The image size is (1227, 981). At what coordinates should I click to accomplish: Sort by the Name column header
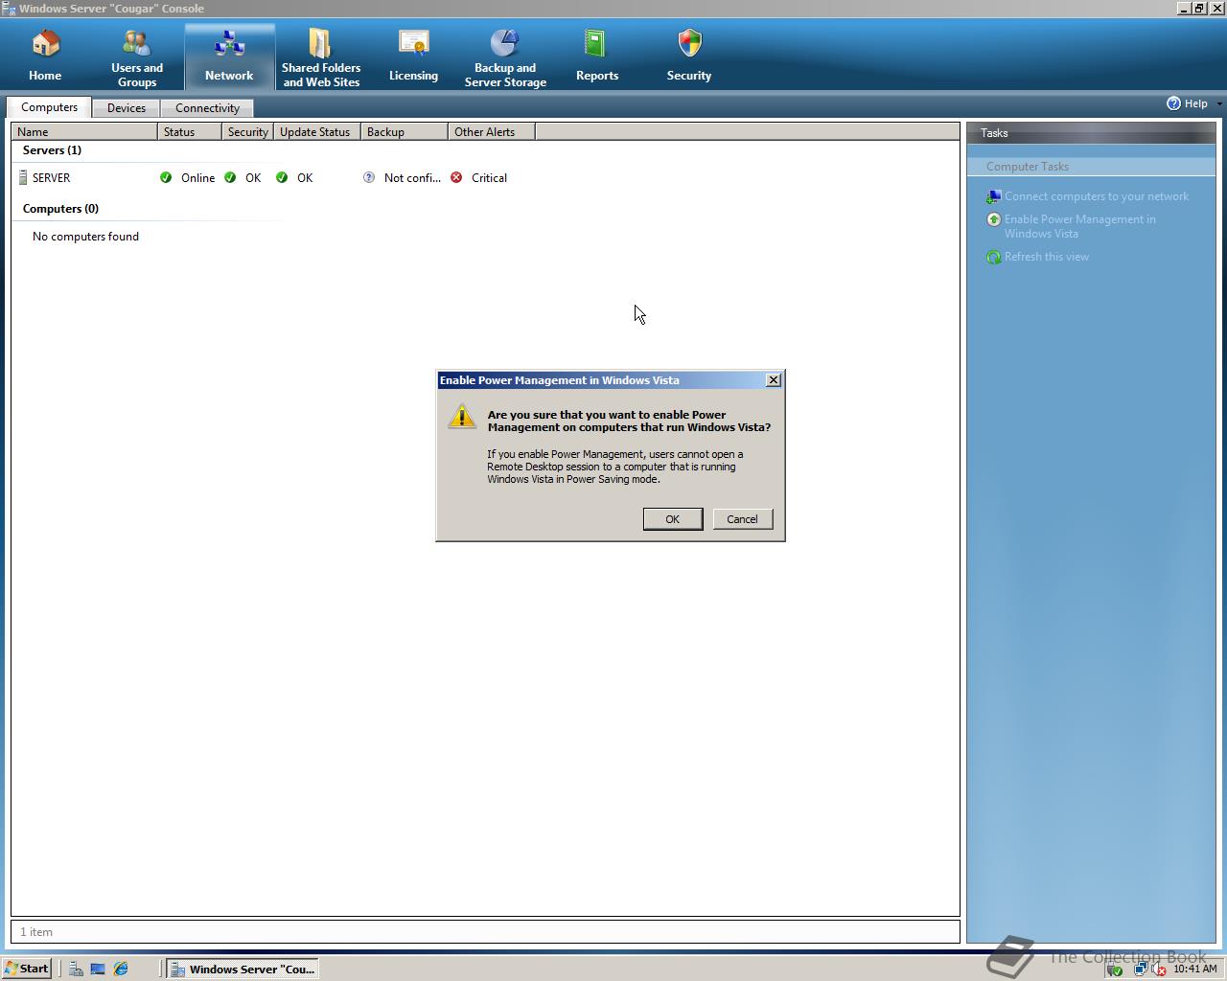(x=84, y=132)
